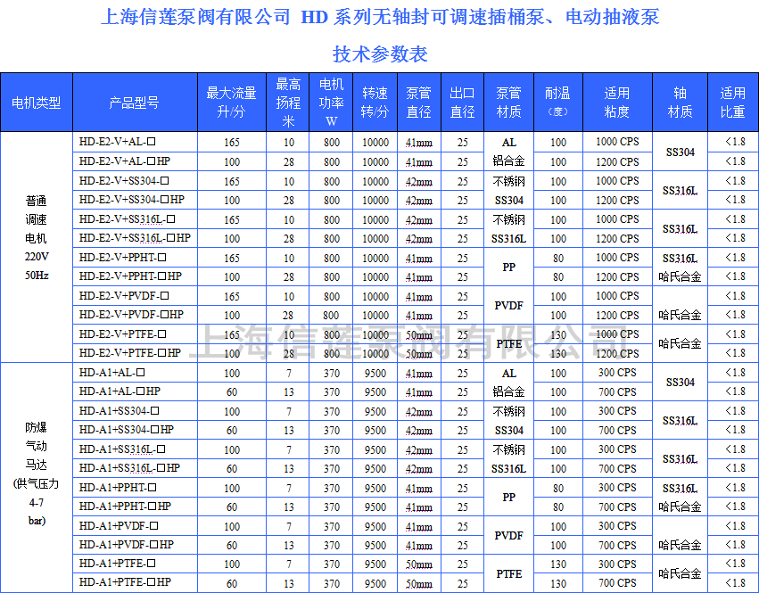Select the 最大流量 升/分 header cell

(x=232, y=103)
